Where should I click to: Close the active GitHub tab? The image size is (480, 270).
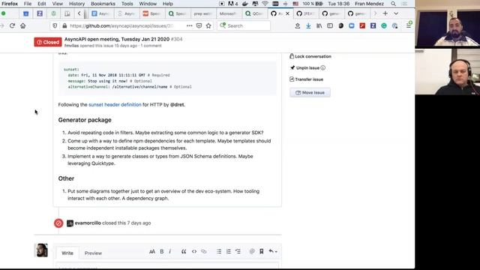[287, 13]
